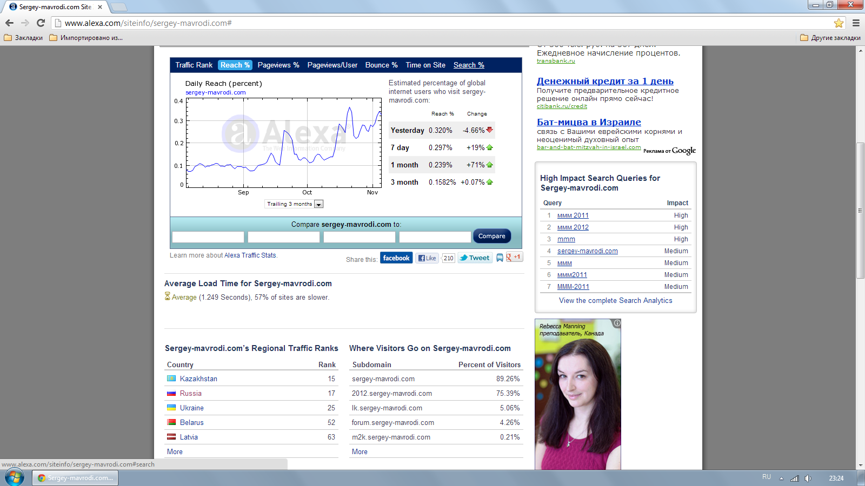The image size is (865, 486).
Task: Open Денежный кредит за 1 день ad
Action: (605, 81)
